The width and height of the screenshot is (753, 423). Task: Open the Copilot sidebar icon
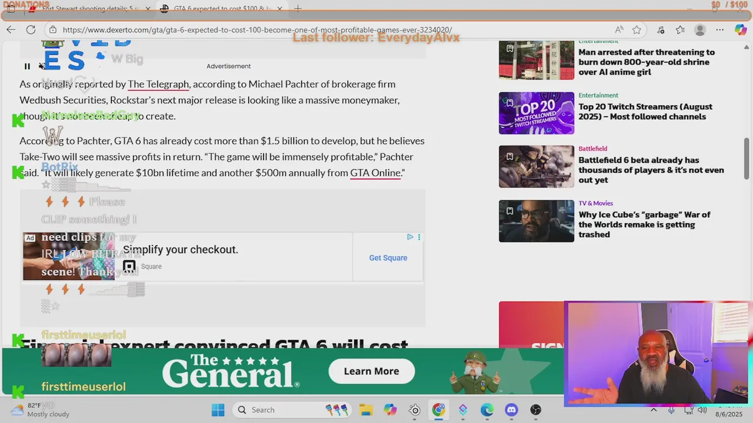pos(741,29)
